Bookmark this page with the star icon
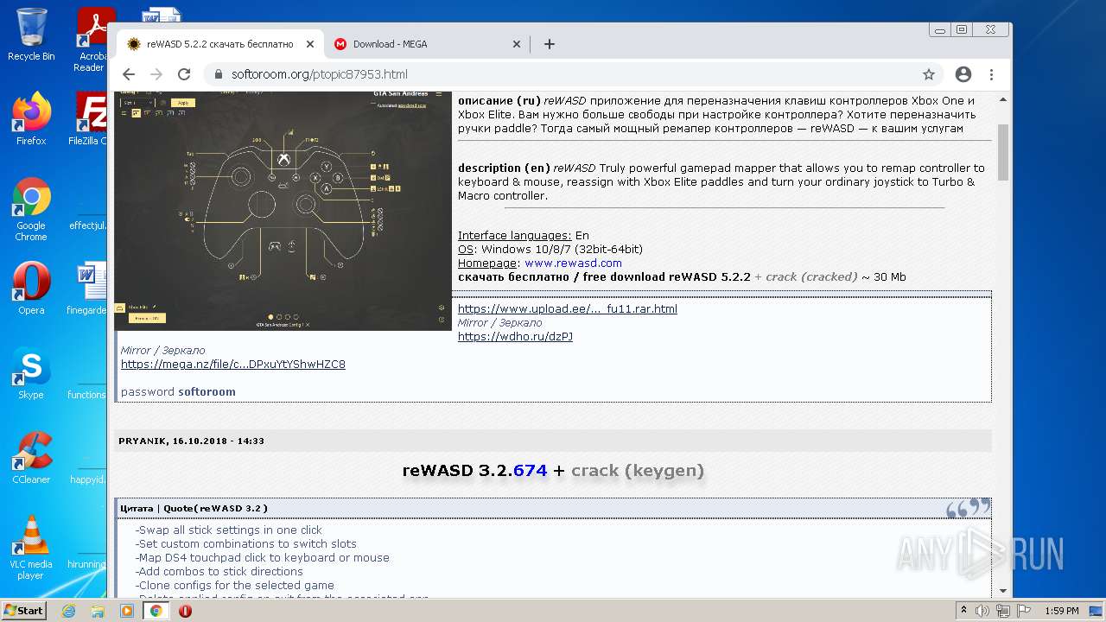 coord(929,74)
